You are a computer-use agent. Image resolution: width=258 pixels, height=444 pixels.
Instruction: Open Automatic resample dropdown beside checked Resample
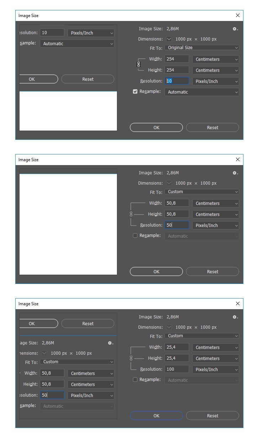[x=202, y=92]
